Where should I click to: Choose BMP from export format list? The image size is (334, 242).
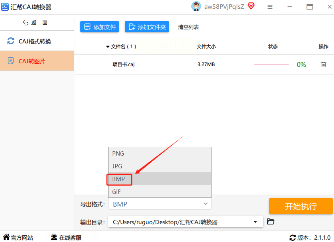tap(160, 179)
